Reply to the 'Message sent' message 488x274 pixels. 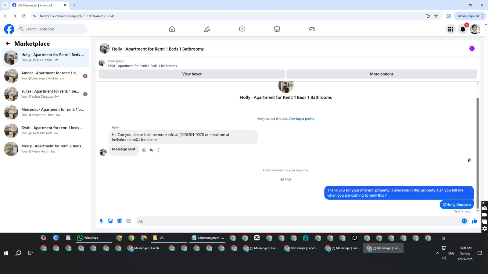151,150
